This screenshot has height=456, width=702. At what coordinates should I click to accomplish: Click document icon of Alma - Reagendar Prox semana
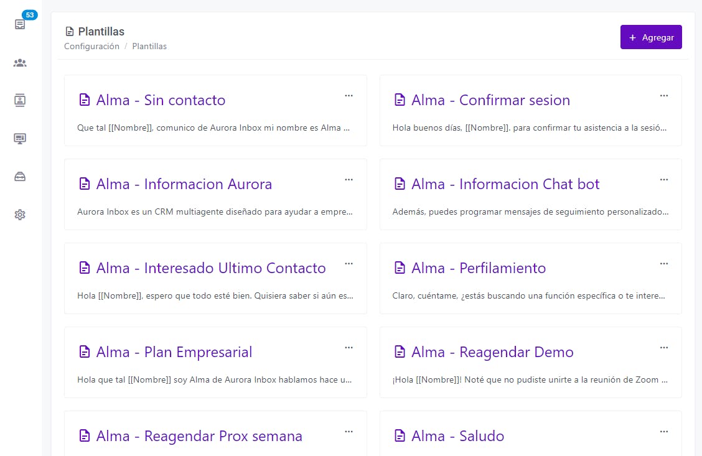(x=84, y=435)
